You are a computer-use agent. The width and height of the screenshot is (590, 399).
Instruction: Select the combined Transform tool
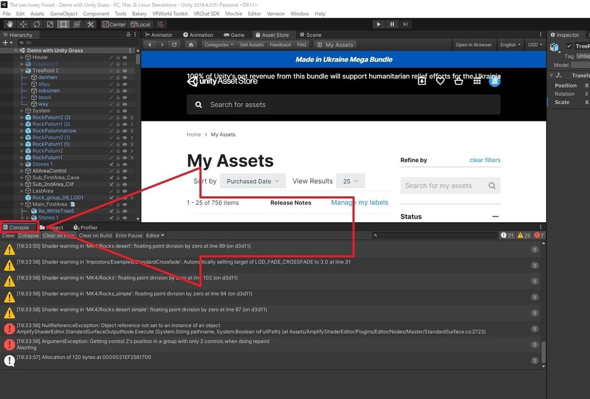pos(77,24)
